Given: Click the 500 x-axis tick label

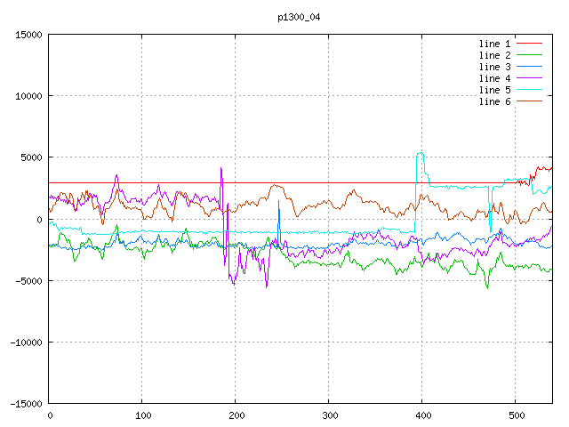Looking at the screenshot, I should point(516,415).
